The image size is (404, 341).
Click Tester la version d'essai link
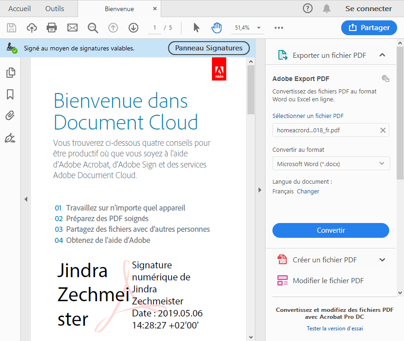(x=334, y=329)
